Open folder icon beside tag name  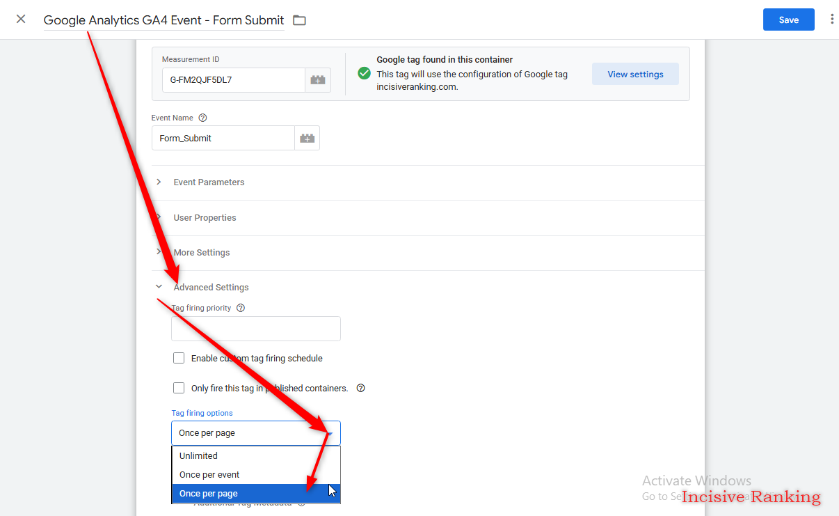(x=299, y=20)
